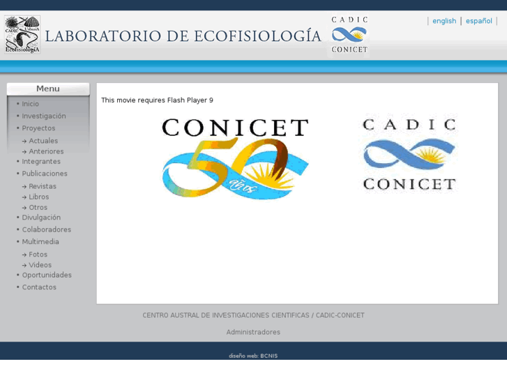Click 'This movie requires Flash Player 9' text
The image size is (507, 380).
pos(157,100)
